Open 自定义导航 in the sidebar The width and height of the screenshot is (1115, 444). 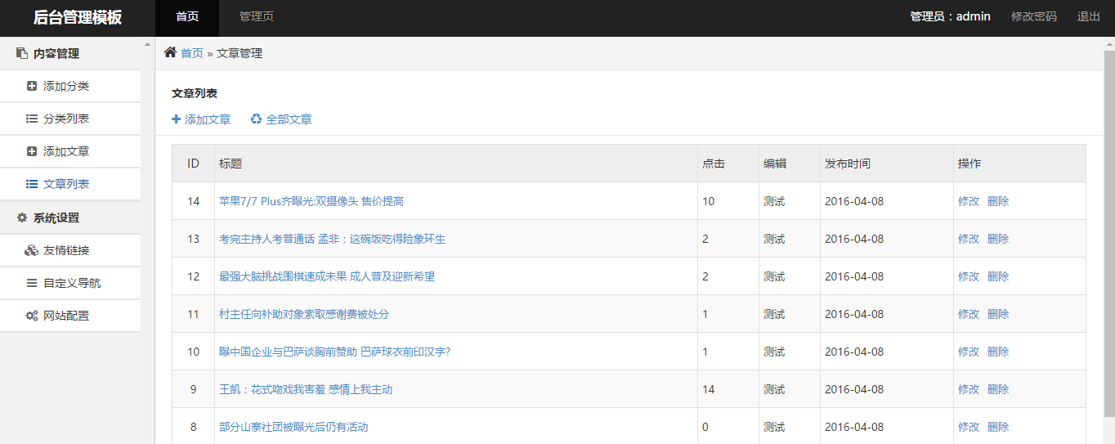pyautogui.click(x=70, y=283)
